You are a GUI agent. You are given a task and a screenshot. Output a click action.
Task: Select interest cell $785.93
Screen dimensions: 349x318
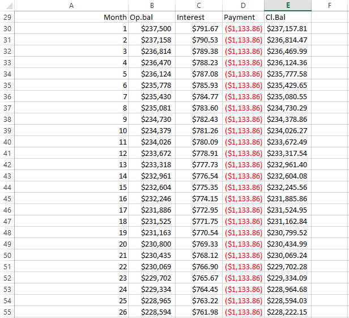click(x=199, y=85)
